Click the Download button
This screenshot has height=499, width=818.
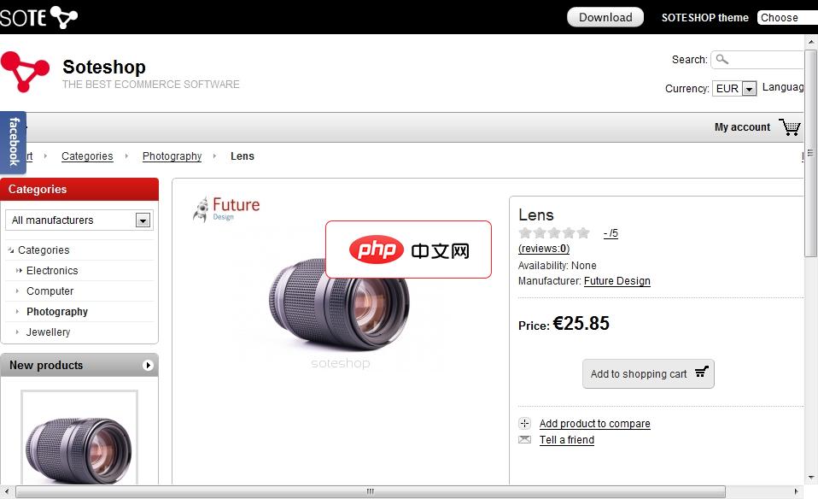(605, 16)
